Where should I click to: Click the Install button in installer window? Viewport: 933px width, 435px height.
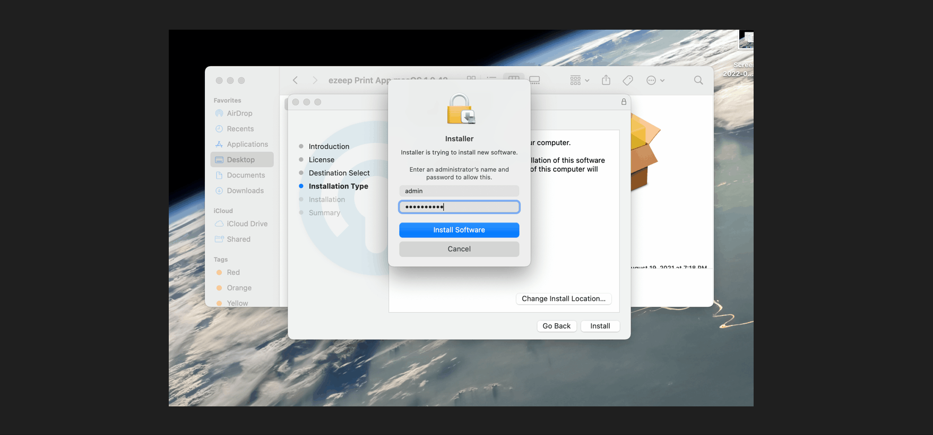(x=600, y=326)
